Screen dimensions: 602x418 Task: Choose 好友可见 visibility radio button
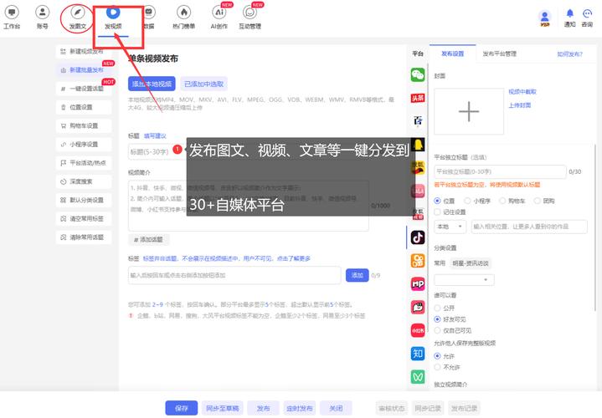coord(437,319)
